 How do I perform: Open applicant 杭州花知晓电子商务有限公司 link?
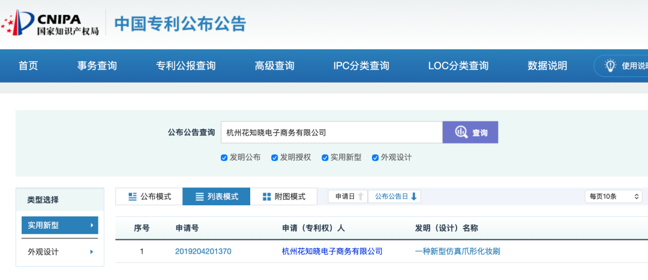click(332, 251)
